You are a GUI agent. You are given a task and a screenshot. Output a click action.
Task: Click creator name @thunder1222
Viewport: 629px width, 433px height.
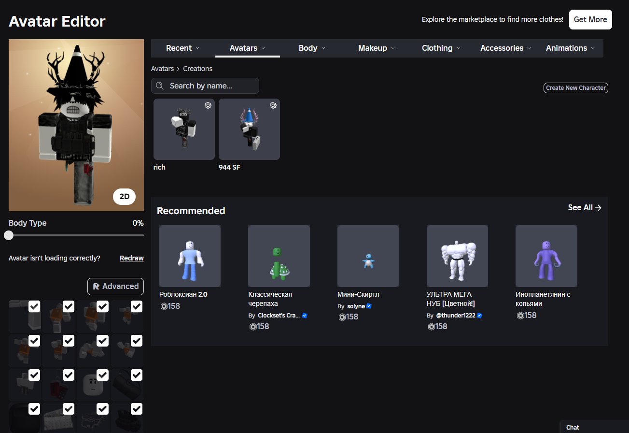456,316
